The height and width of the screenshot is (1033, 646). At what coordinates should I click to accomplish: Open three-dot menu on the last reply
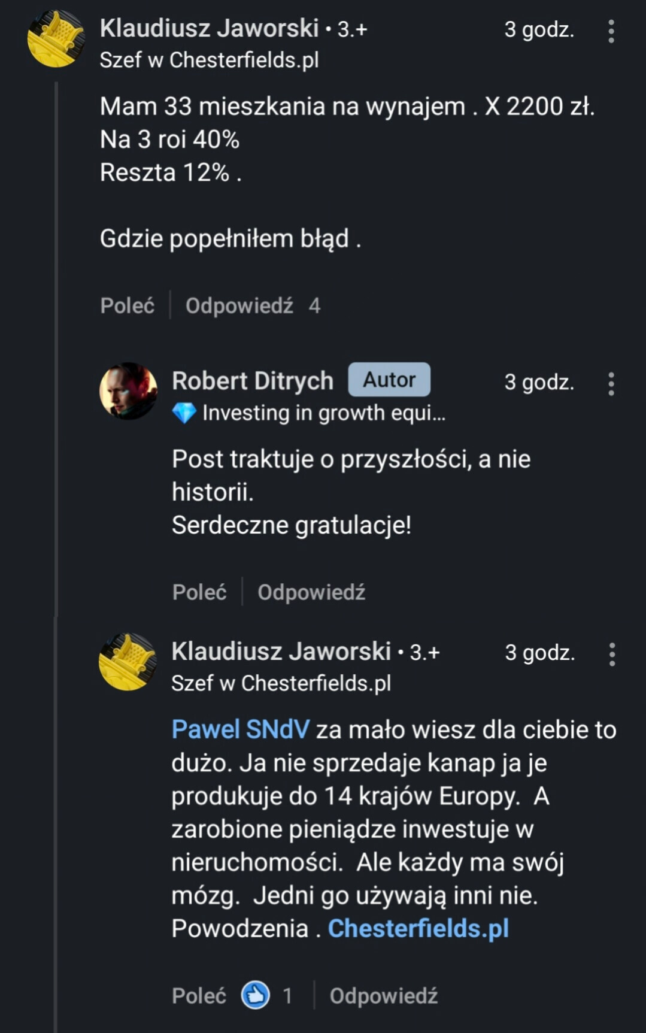pos(611,655)
